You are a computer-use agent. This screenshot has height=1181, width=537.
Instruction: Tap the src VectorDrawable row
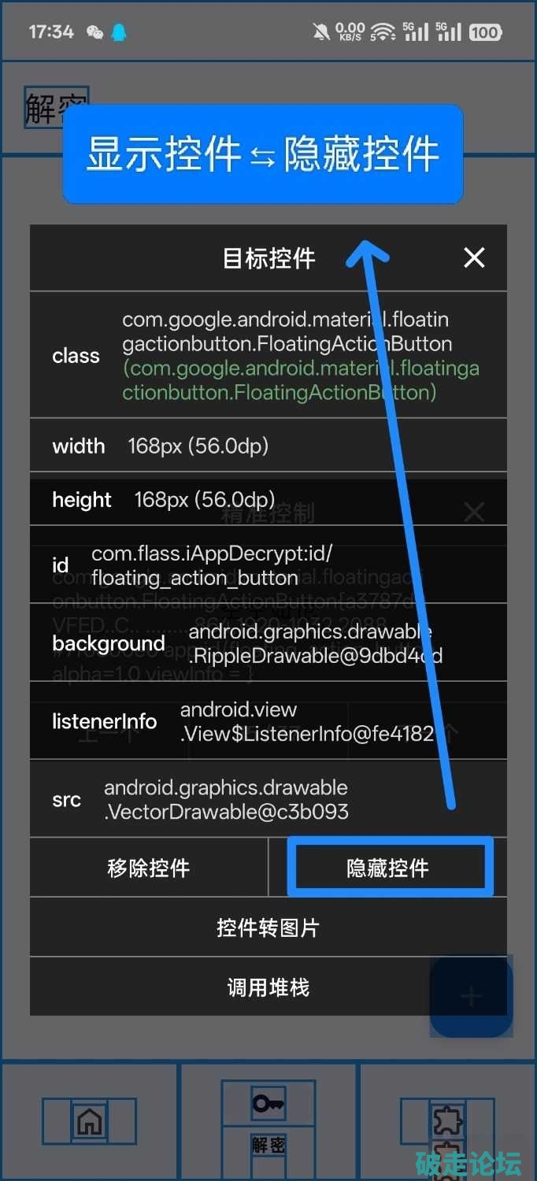[226, 800]
